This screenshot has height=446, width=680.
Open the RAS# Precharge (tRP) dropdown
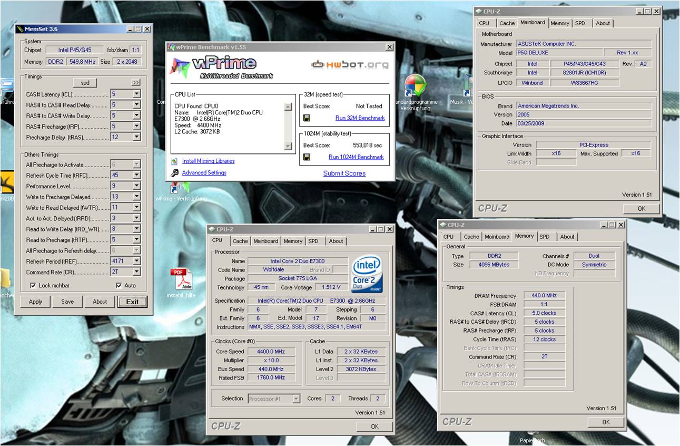(x=136, y=127)
